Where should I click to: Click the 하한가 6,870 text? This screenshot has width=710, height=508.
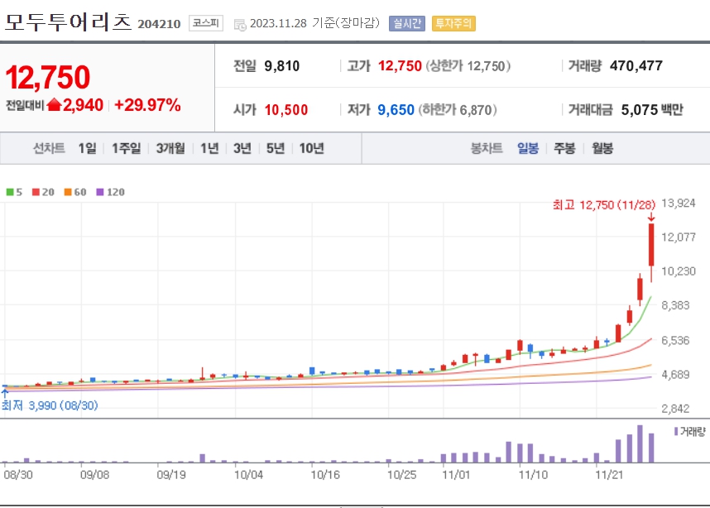click(458, 109)
